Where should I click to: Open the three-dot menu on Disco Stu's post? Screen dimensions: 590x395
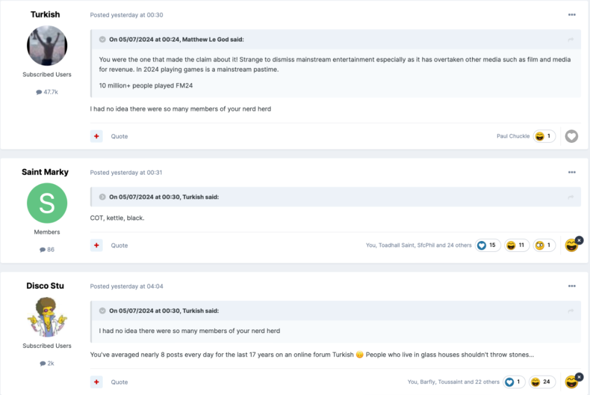pyautogui.click(x=572, y=286)
